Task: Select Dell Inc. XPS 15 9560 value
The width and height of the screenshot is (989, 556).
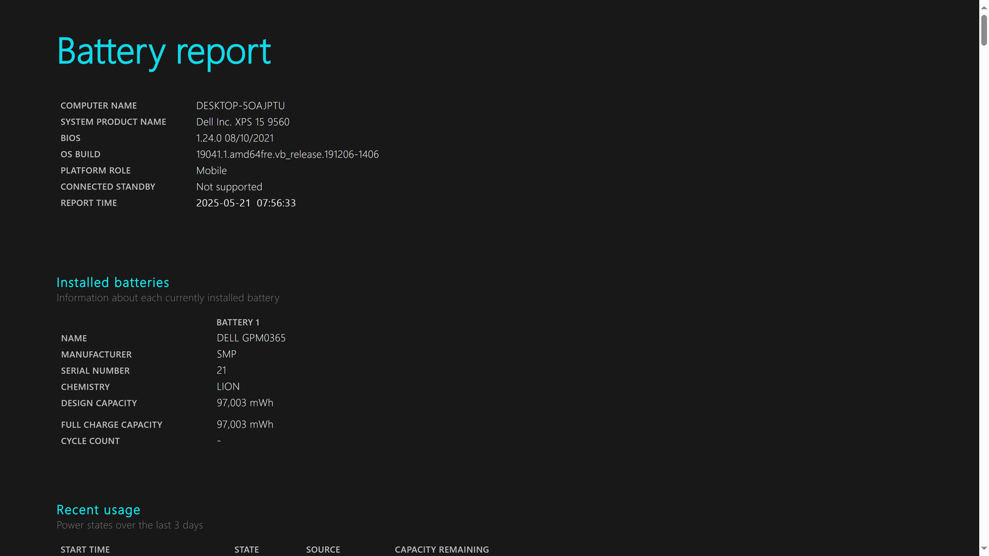Action: pos(243,122)
